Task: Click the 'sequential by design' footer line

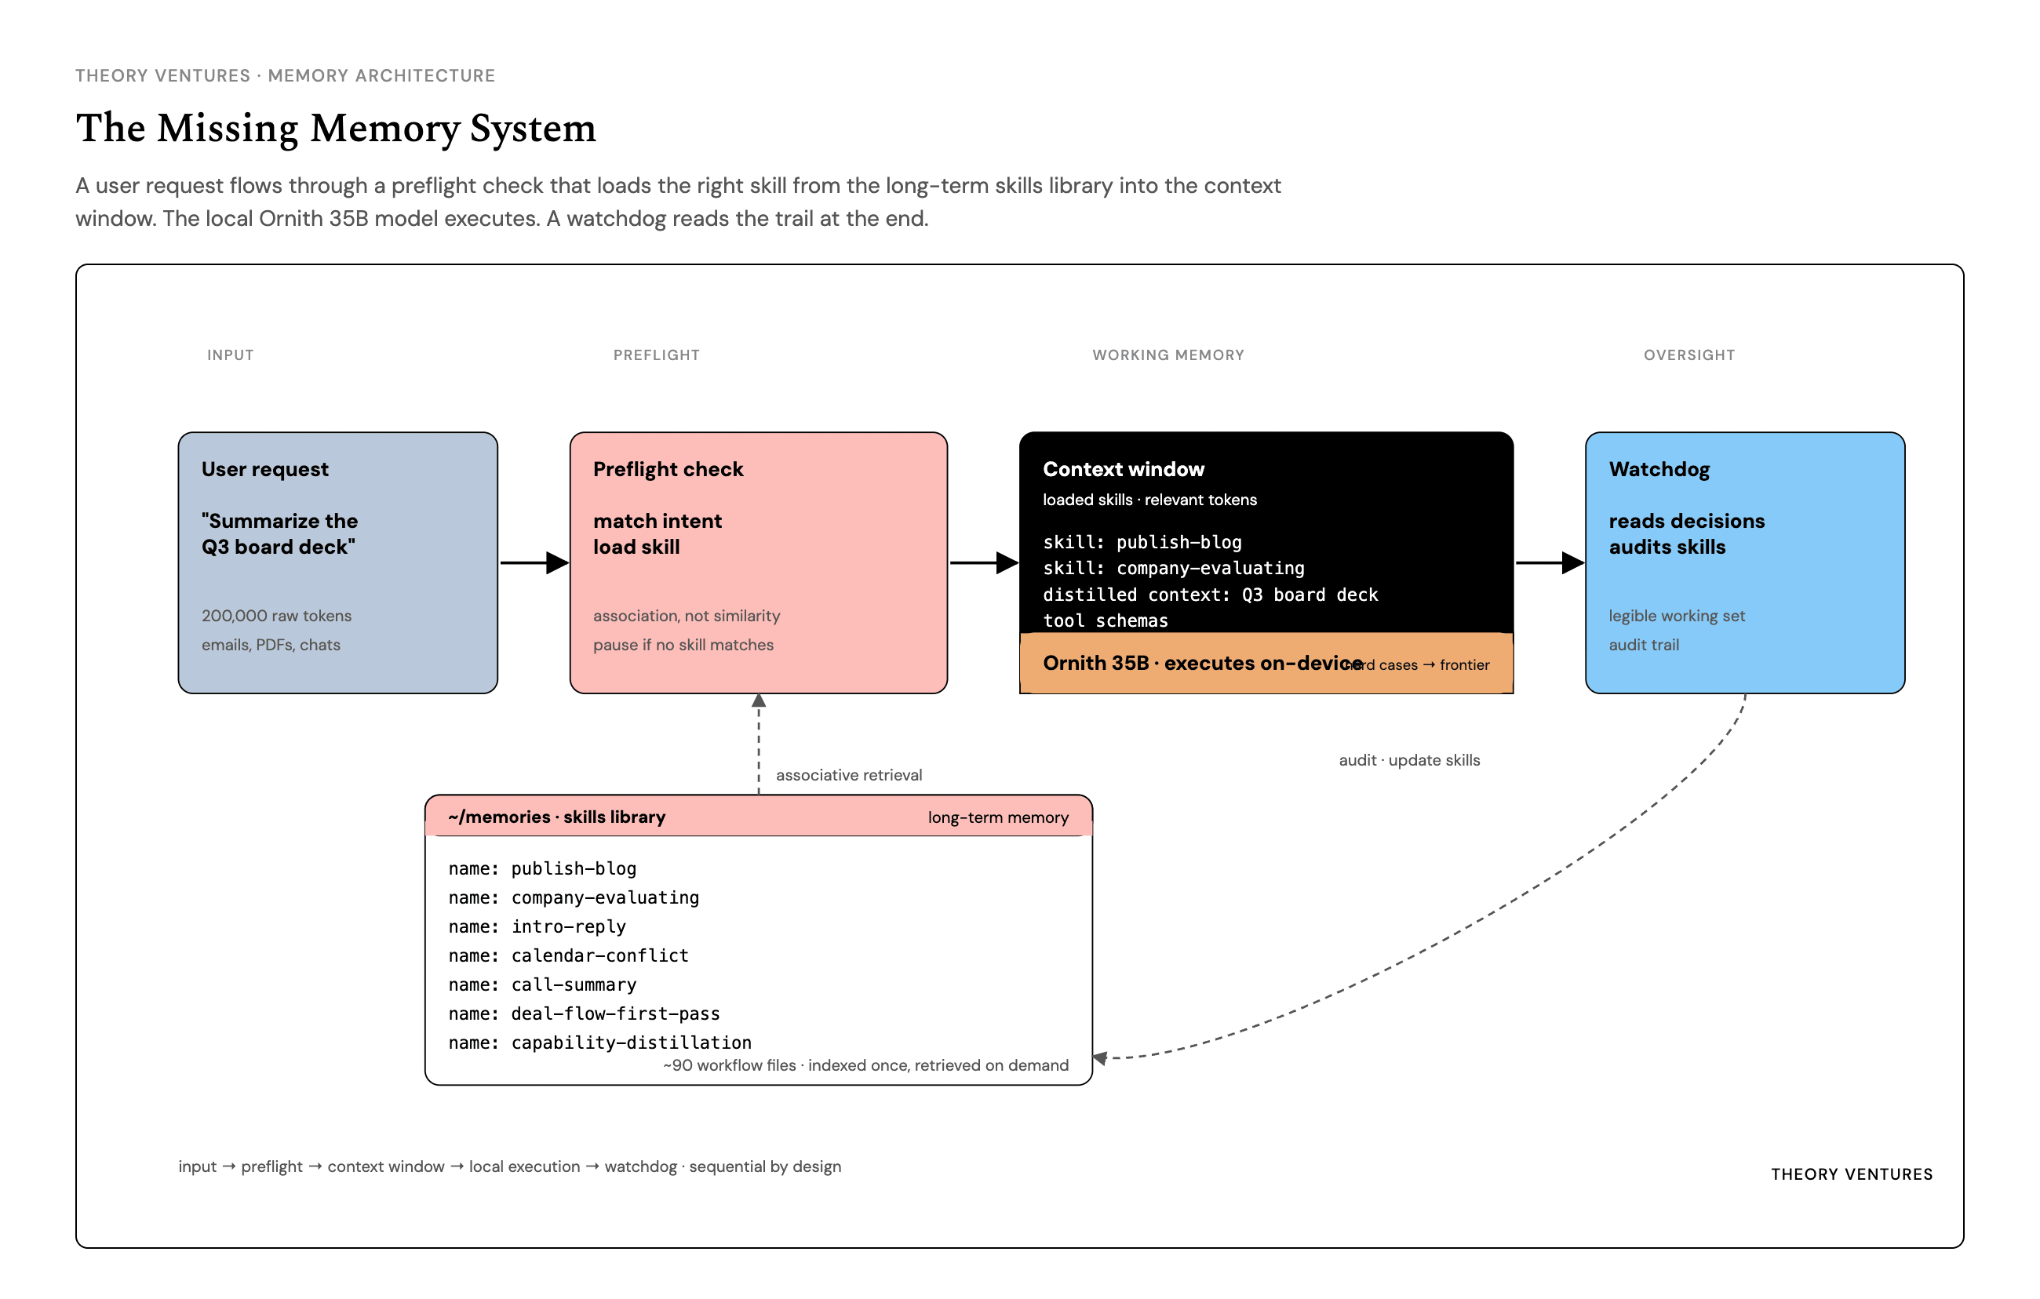Action: click(509, 1166)
